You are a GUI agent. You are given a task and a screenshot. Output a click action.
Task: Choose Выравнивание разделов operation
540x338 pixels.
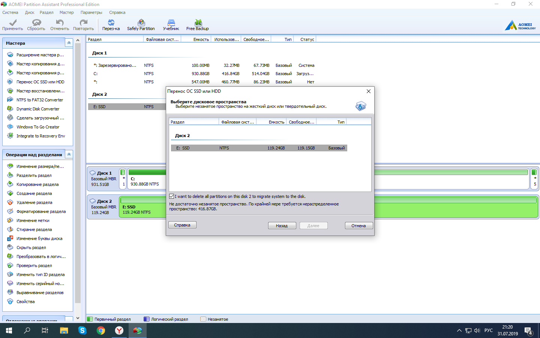40,293
